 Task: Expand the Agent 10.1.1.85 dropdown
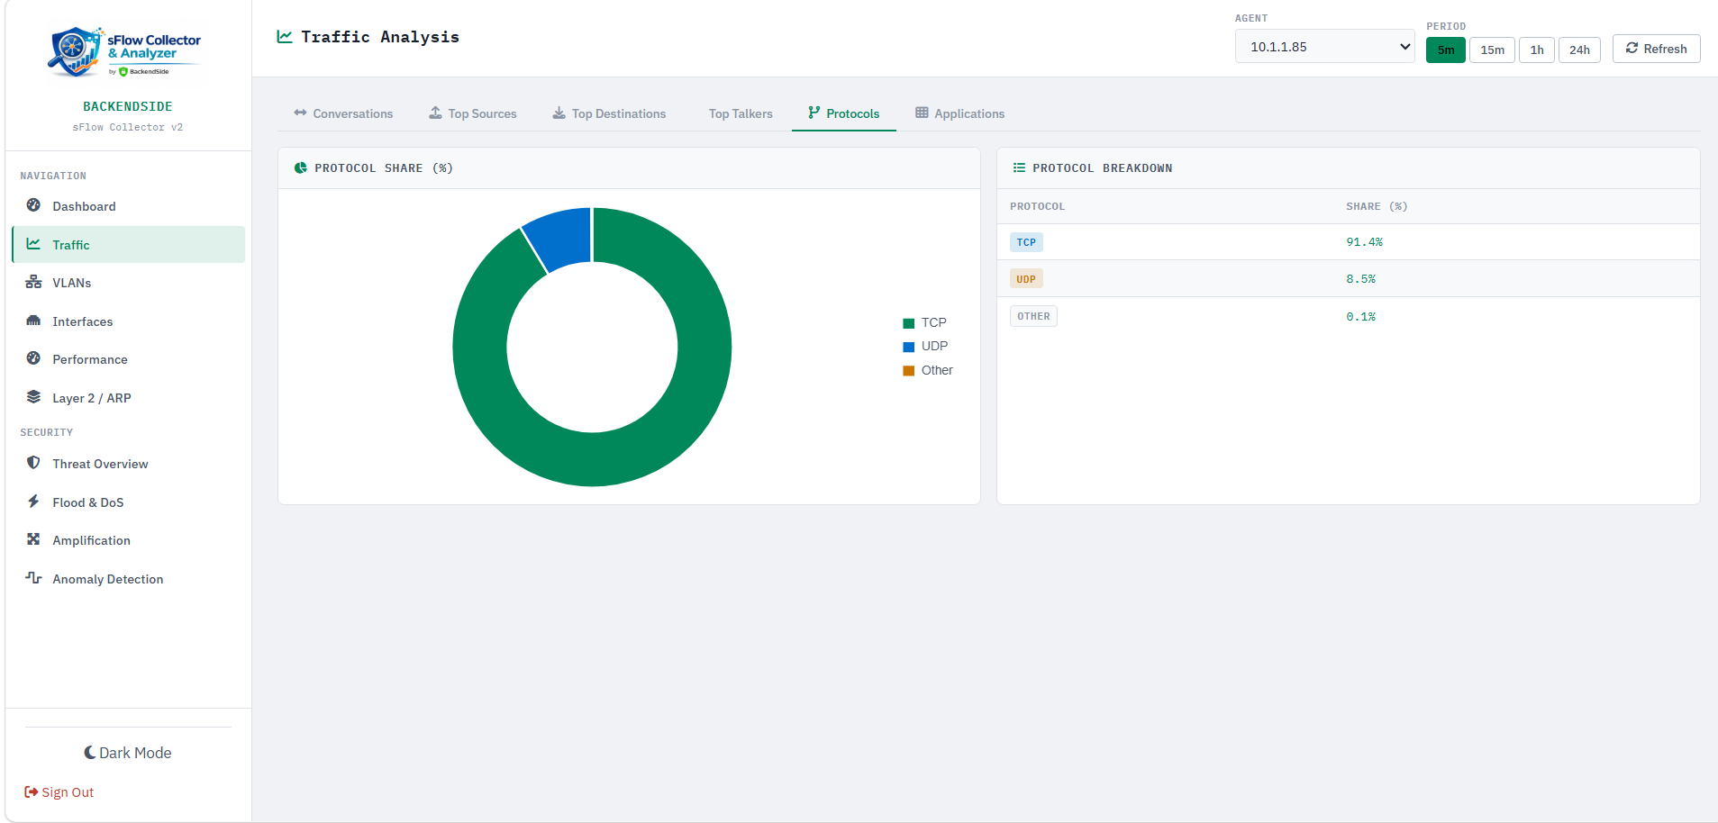coord(1323,47)
